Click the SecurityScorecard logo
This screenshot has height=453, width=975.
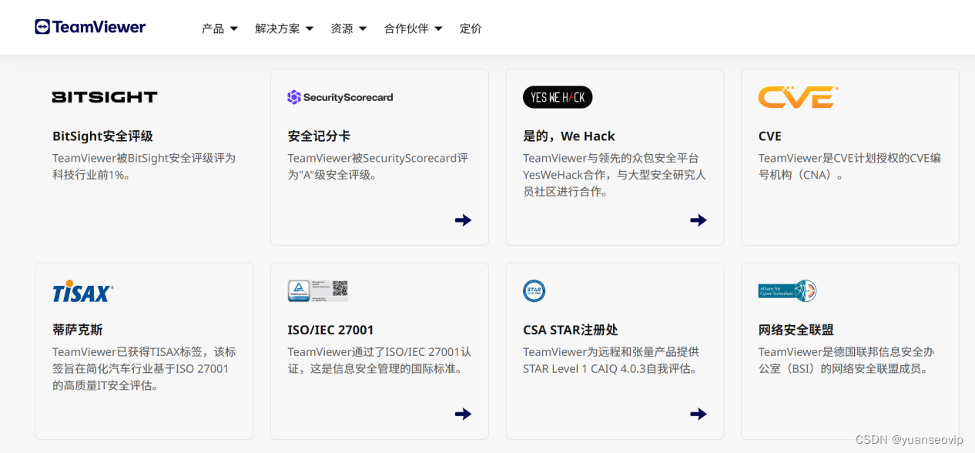(340, 97)
